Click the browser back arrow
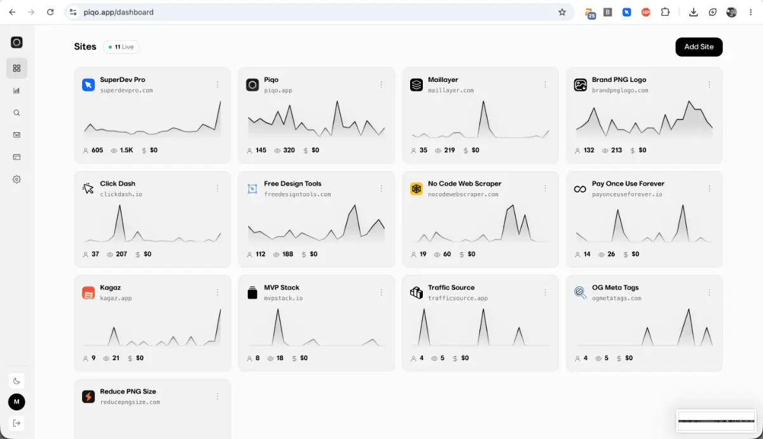The image size is (763, 439). click(13, 12)
